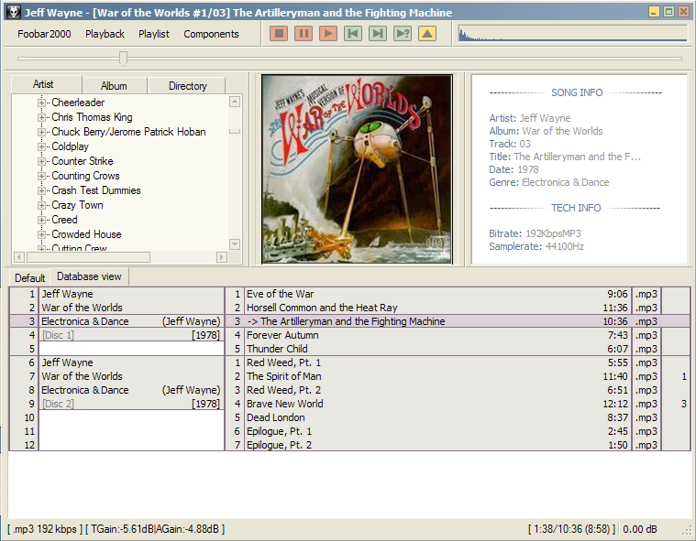This screenshot has height=541, width=696.
Task: Pause the current track
Action: tap(304, 34)
